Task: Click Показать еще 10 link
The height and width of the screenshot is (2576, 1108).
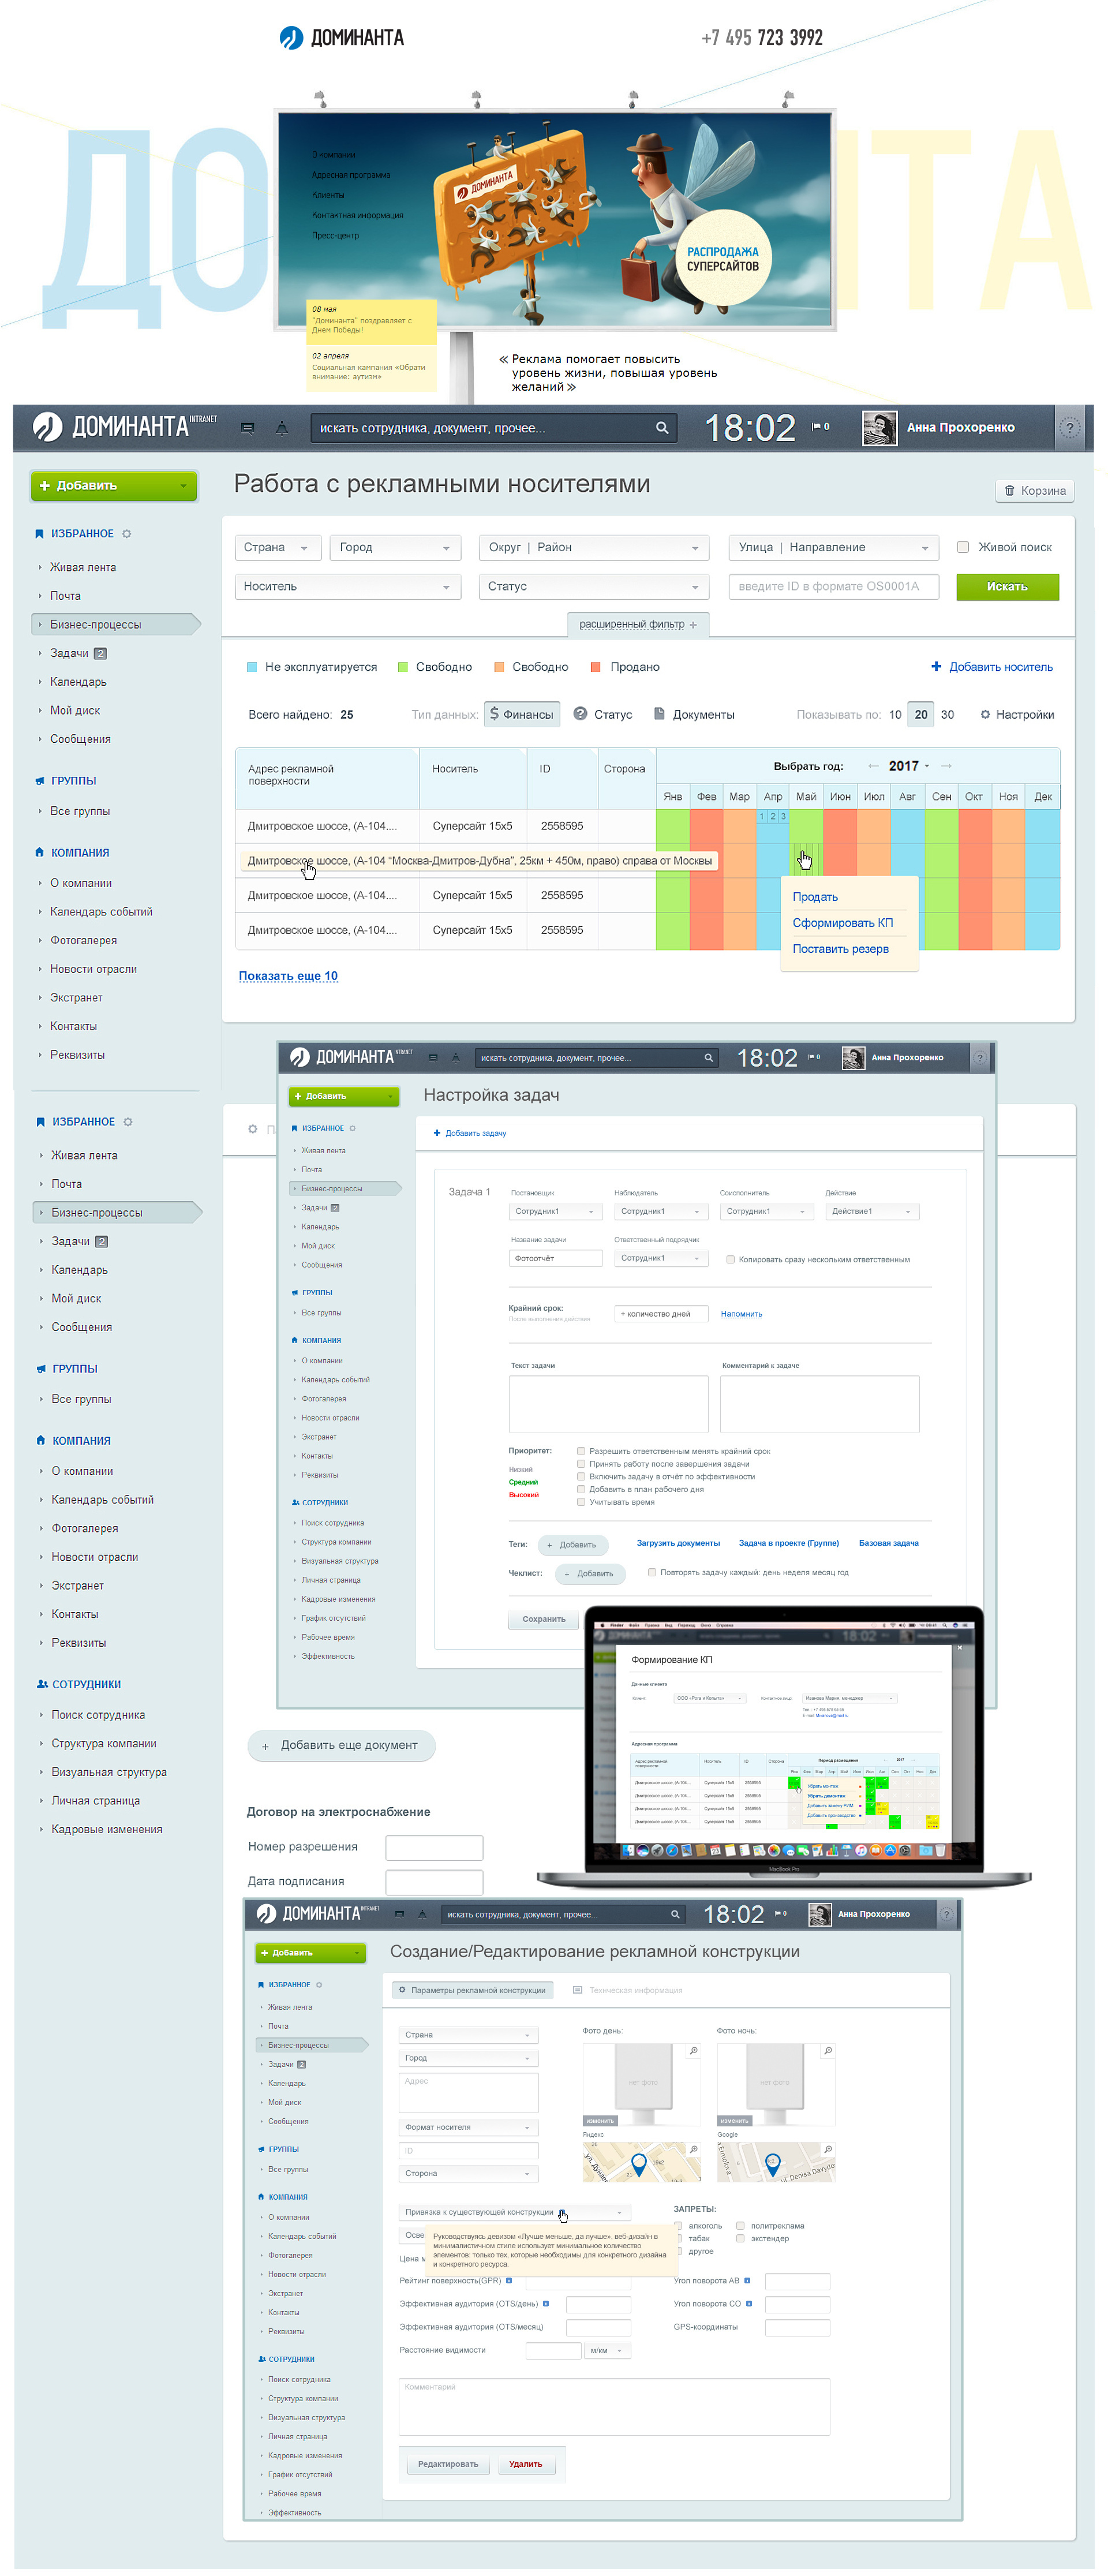Action: [288, 976]
